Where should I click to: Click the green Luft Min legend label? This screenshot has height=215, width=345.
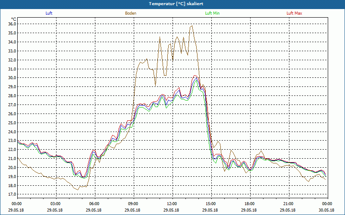click(212, 13)
